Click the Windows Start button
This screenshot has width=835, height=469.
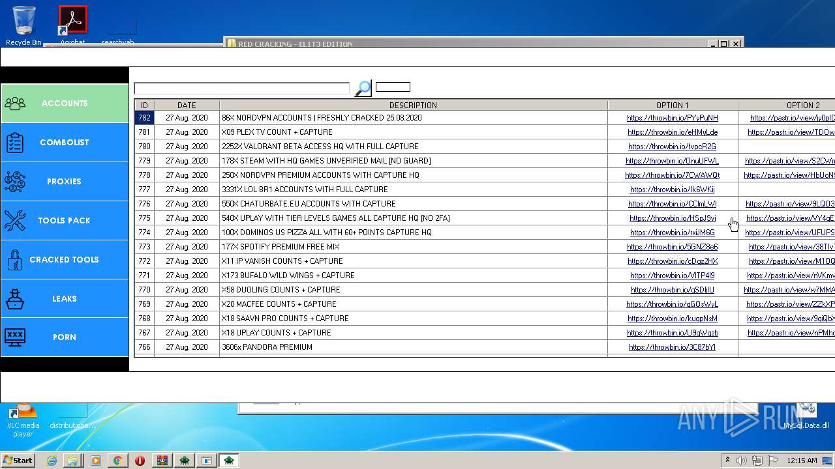[x=18, y=460]
